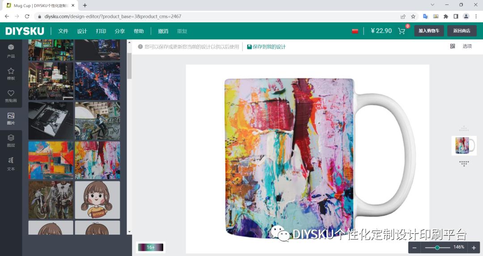Bookmark this page with star icon

tap(413, 17)
